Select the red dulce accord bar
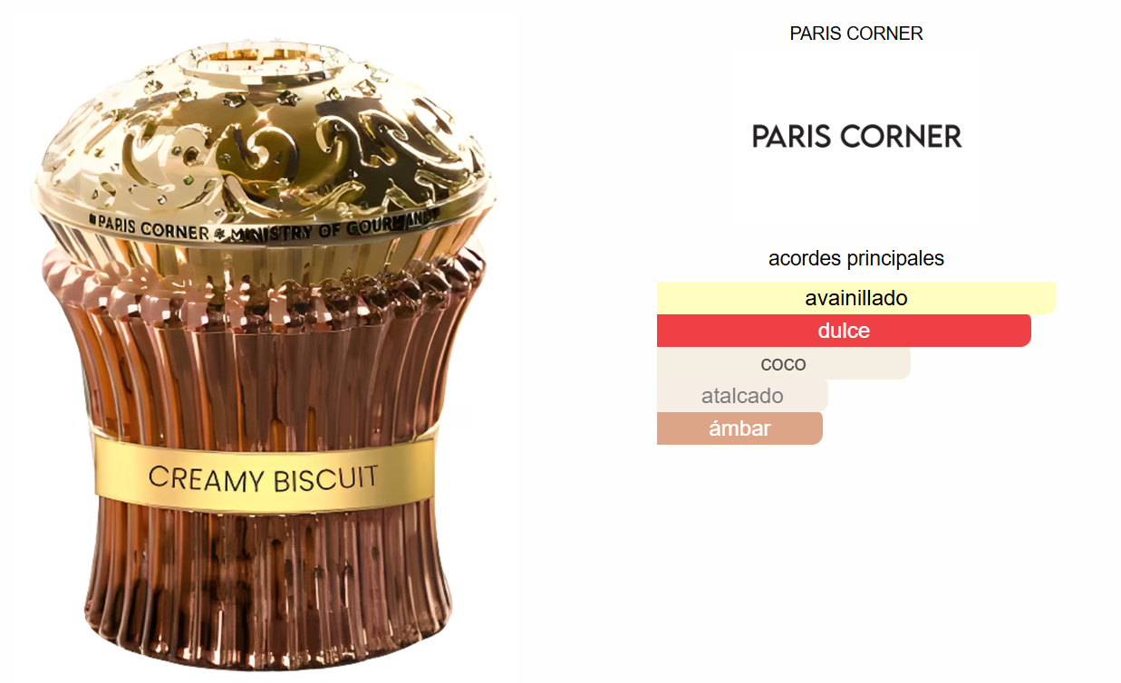Image resolution: width=1121 pixels, height=683 pixels. 844,331
